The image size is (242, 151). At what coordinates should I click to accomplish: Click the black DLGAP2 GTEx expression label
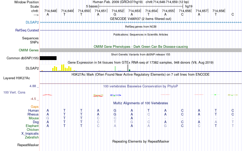click(32, 68)
